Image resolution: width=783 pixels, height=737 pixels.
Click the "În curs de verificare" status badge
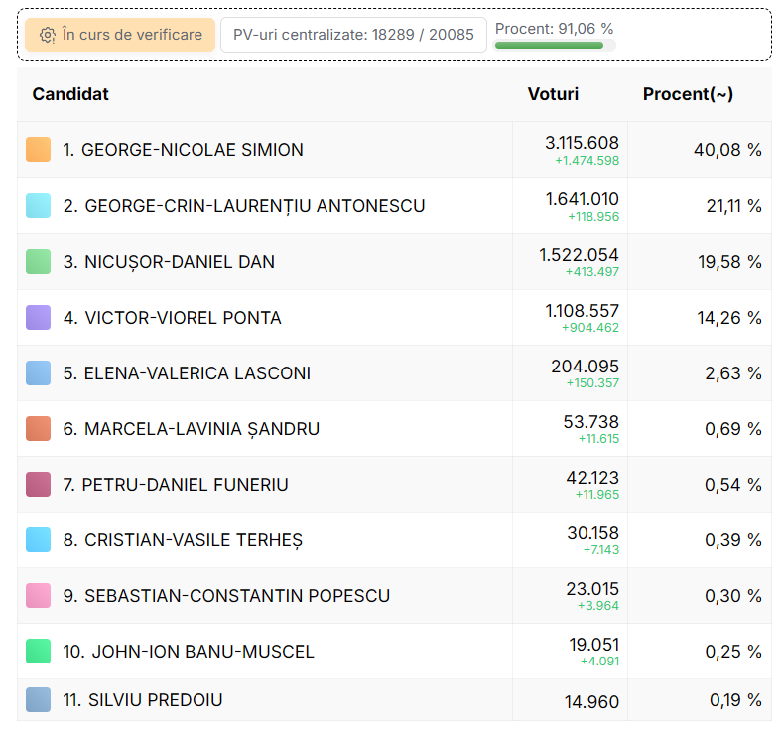click(x=120, y=35)
